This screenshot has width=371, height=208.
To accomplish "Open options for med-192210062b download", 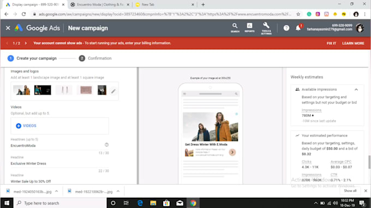I will pyautogui.click(x=118, y=191).
